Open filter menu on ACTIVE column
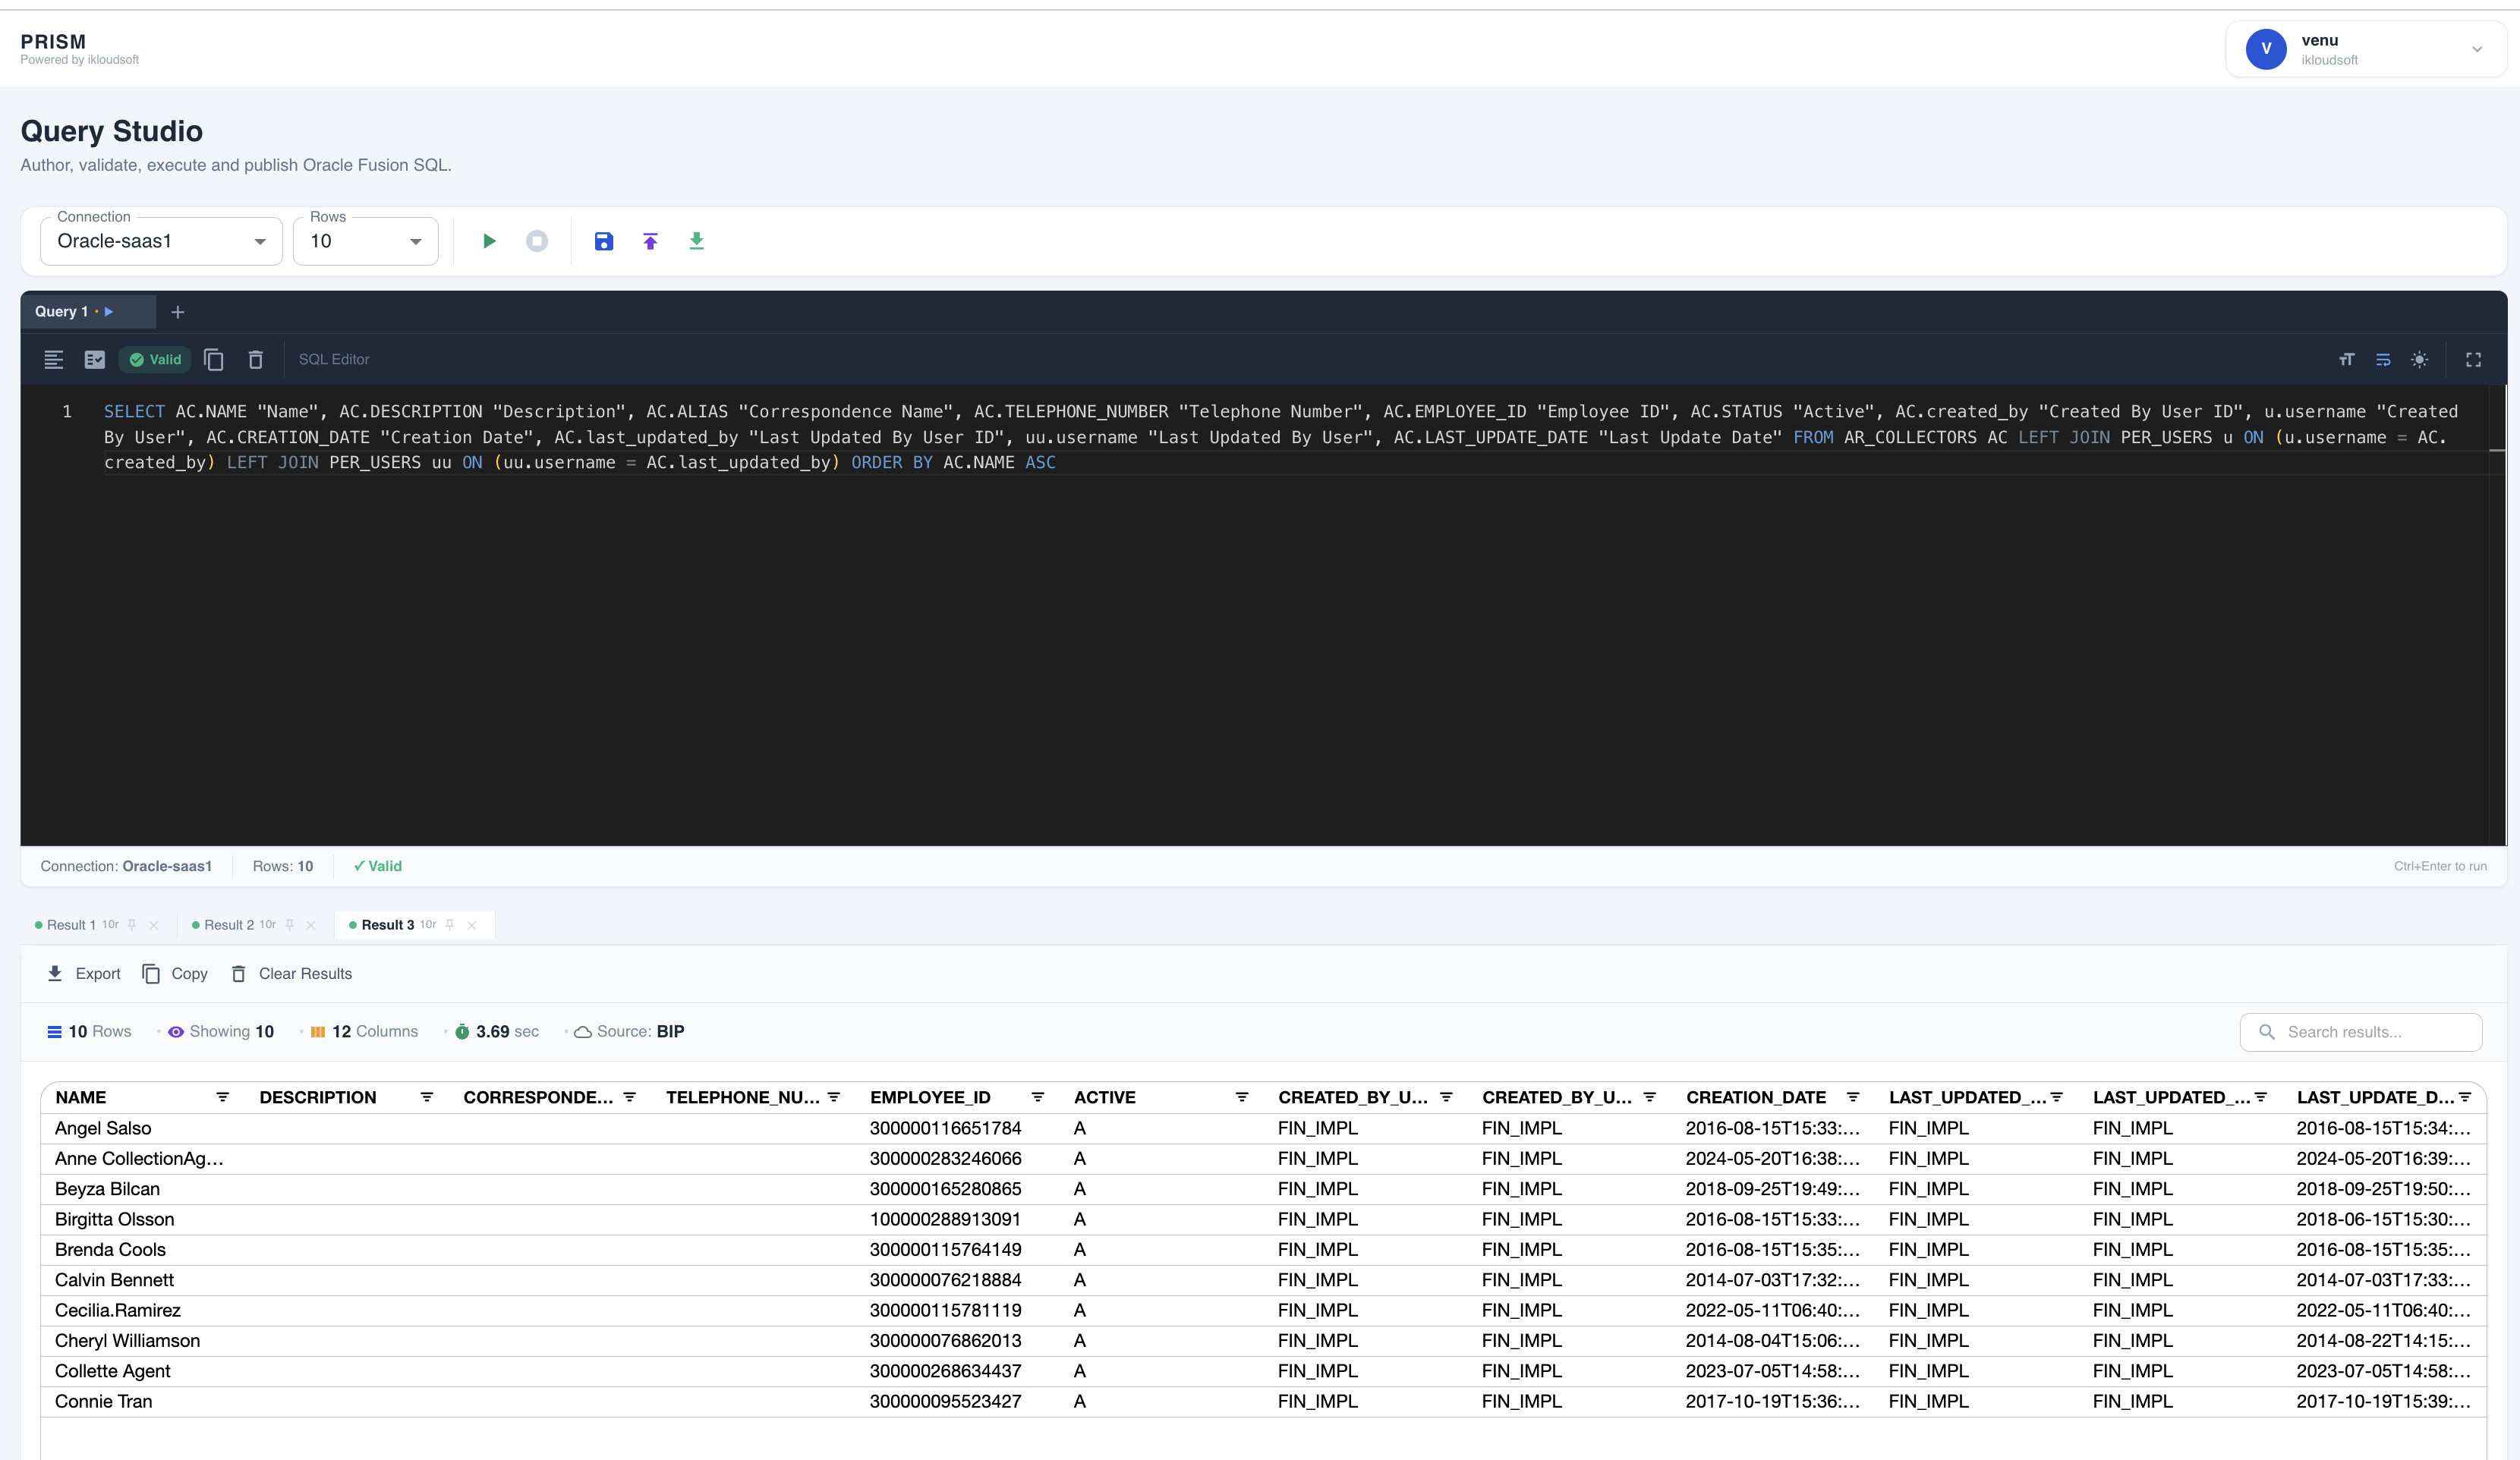 coord(1242,1097)
